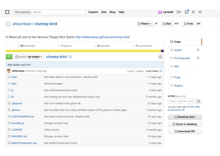This screenshot has height=156, width=220.
Task: Open Blog from header navigation
Action: click(112, 12)
